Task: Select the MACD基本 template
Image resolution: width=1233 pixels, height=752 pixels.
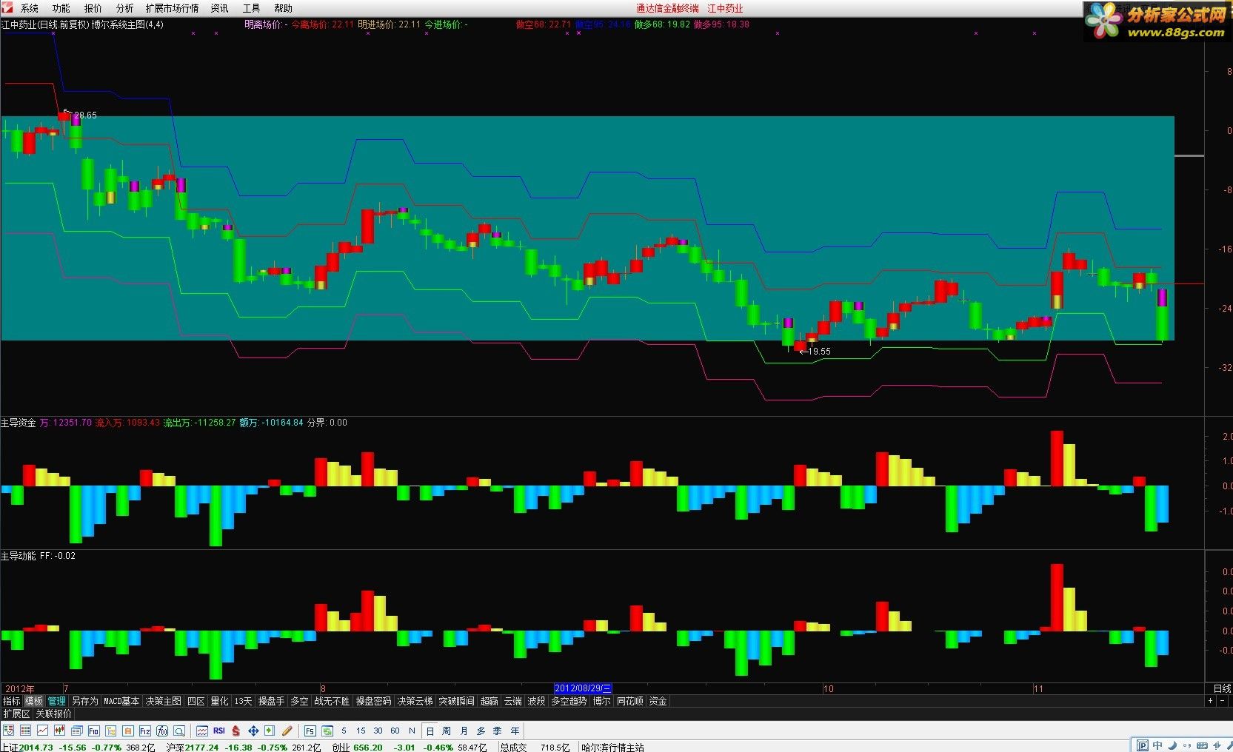Action: pyautogui.click(x=121, y=701)
